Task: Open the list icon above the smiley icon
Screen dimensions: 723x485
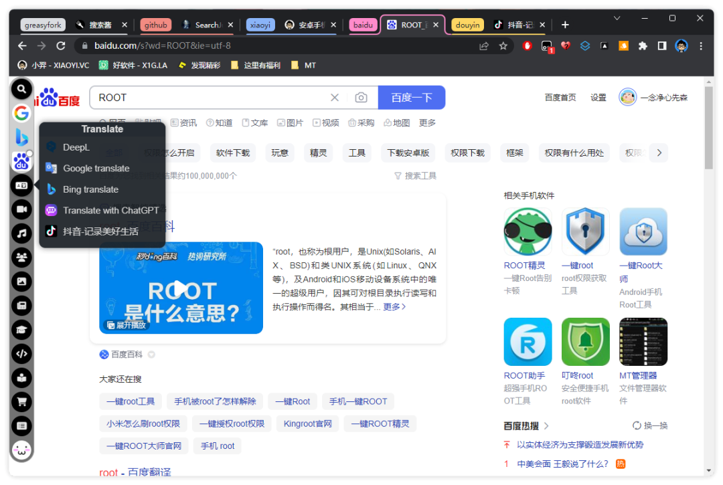Action: pos(21,426)
